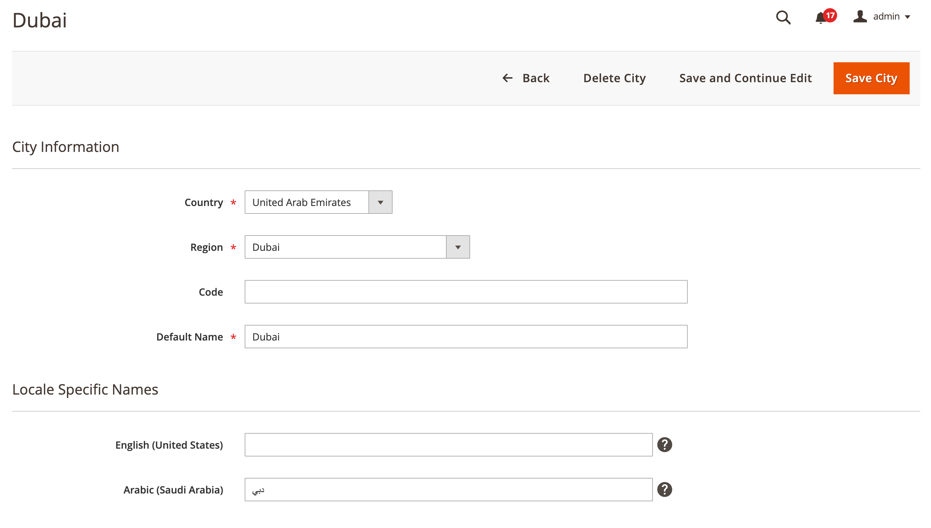
Task: Expand the Region dropdown for Dubai
Action: pos(458,247)
